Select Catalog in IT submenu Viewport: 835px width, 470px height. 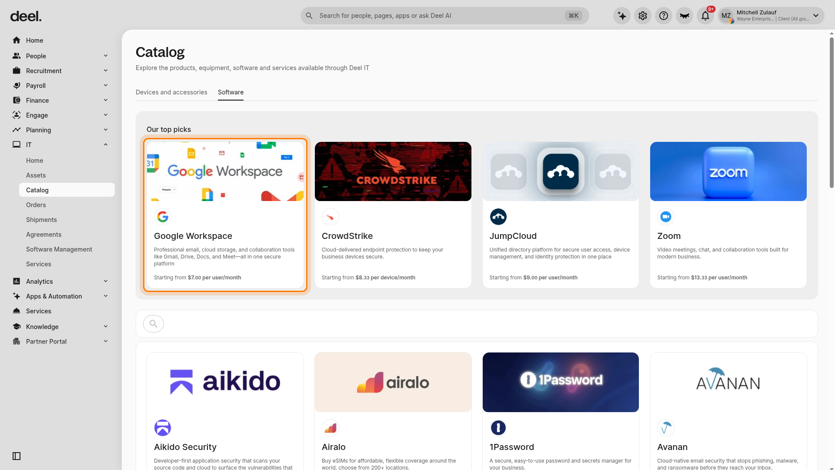67,190
